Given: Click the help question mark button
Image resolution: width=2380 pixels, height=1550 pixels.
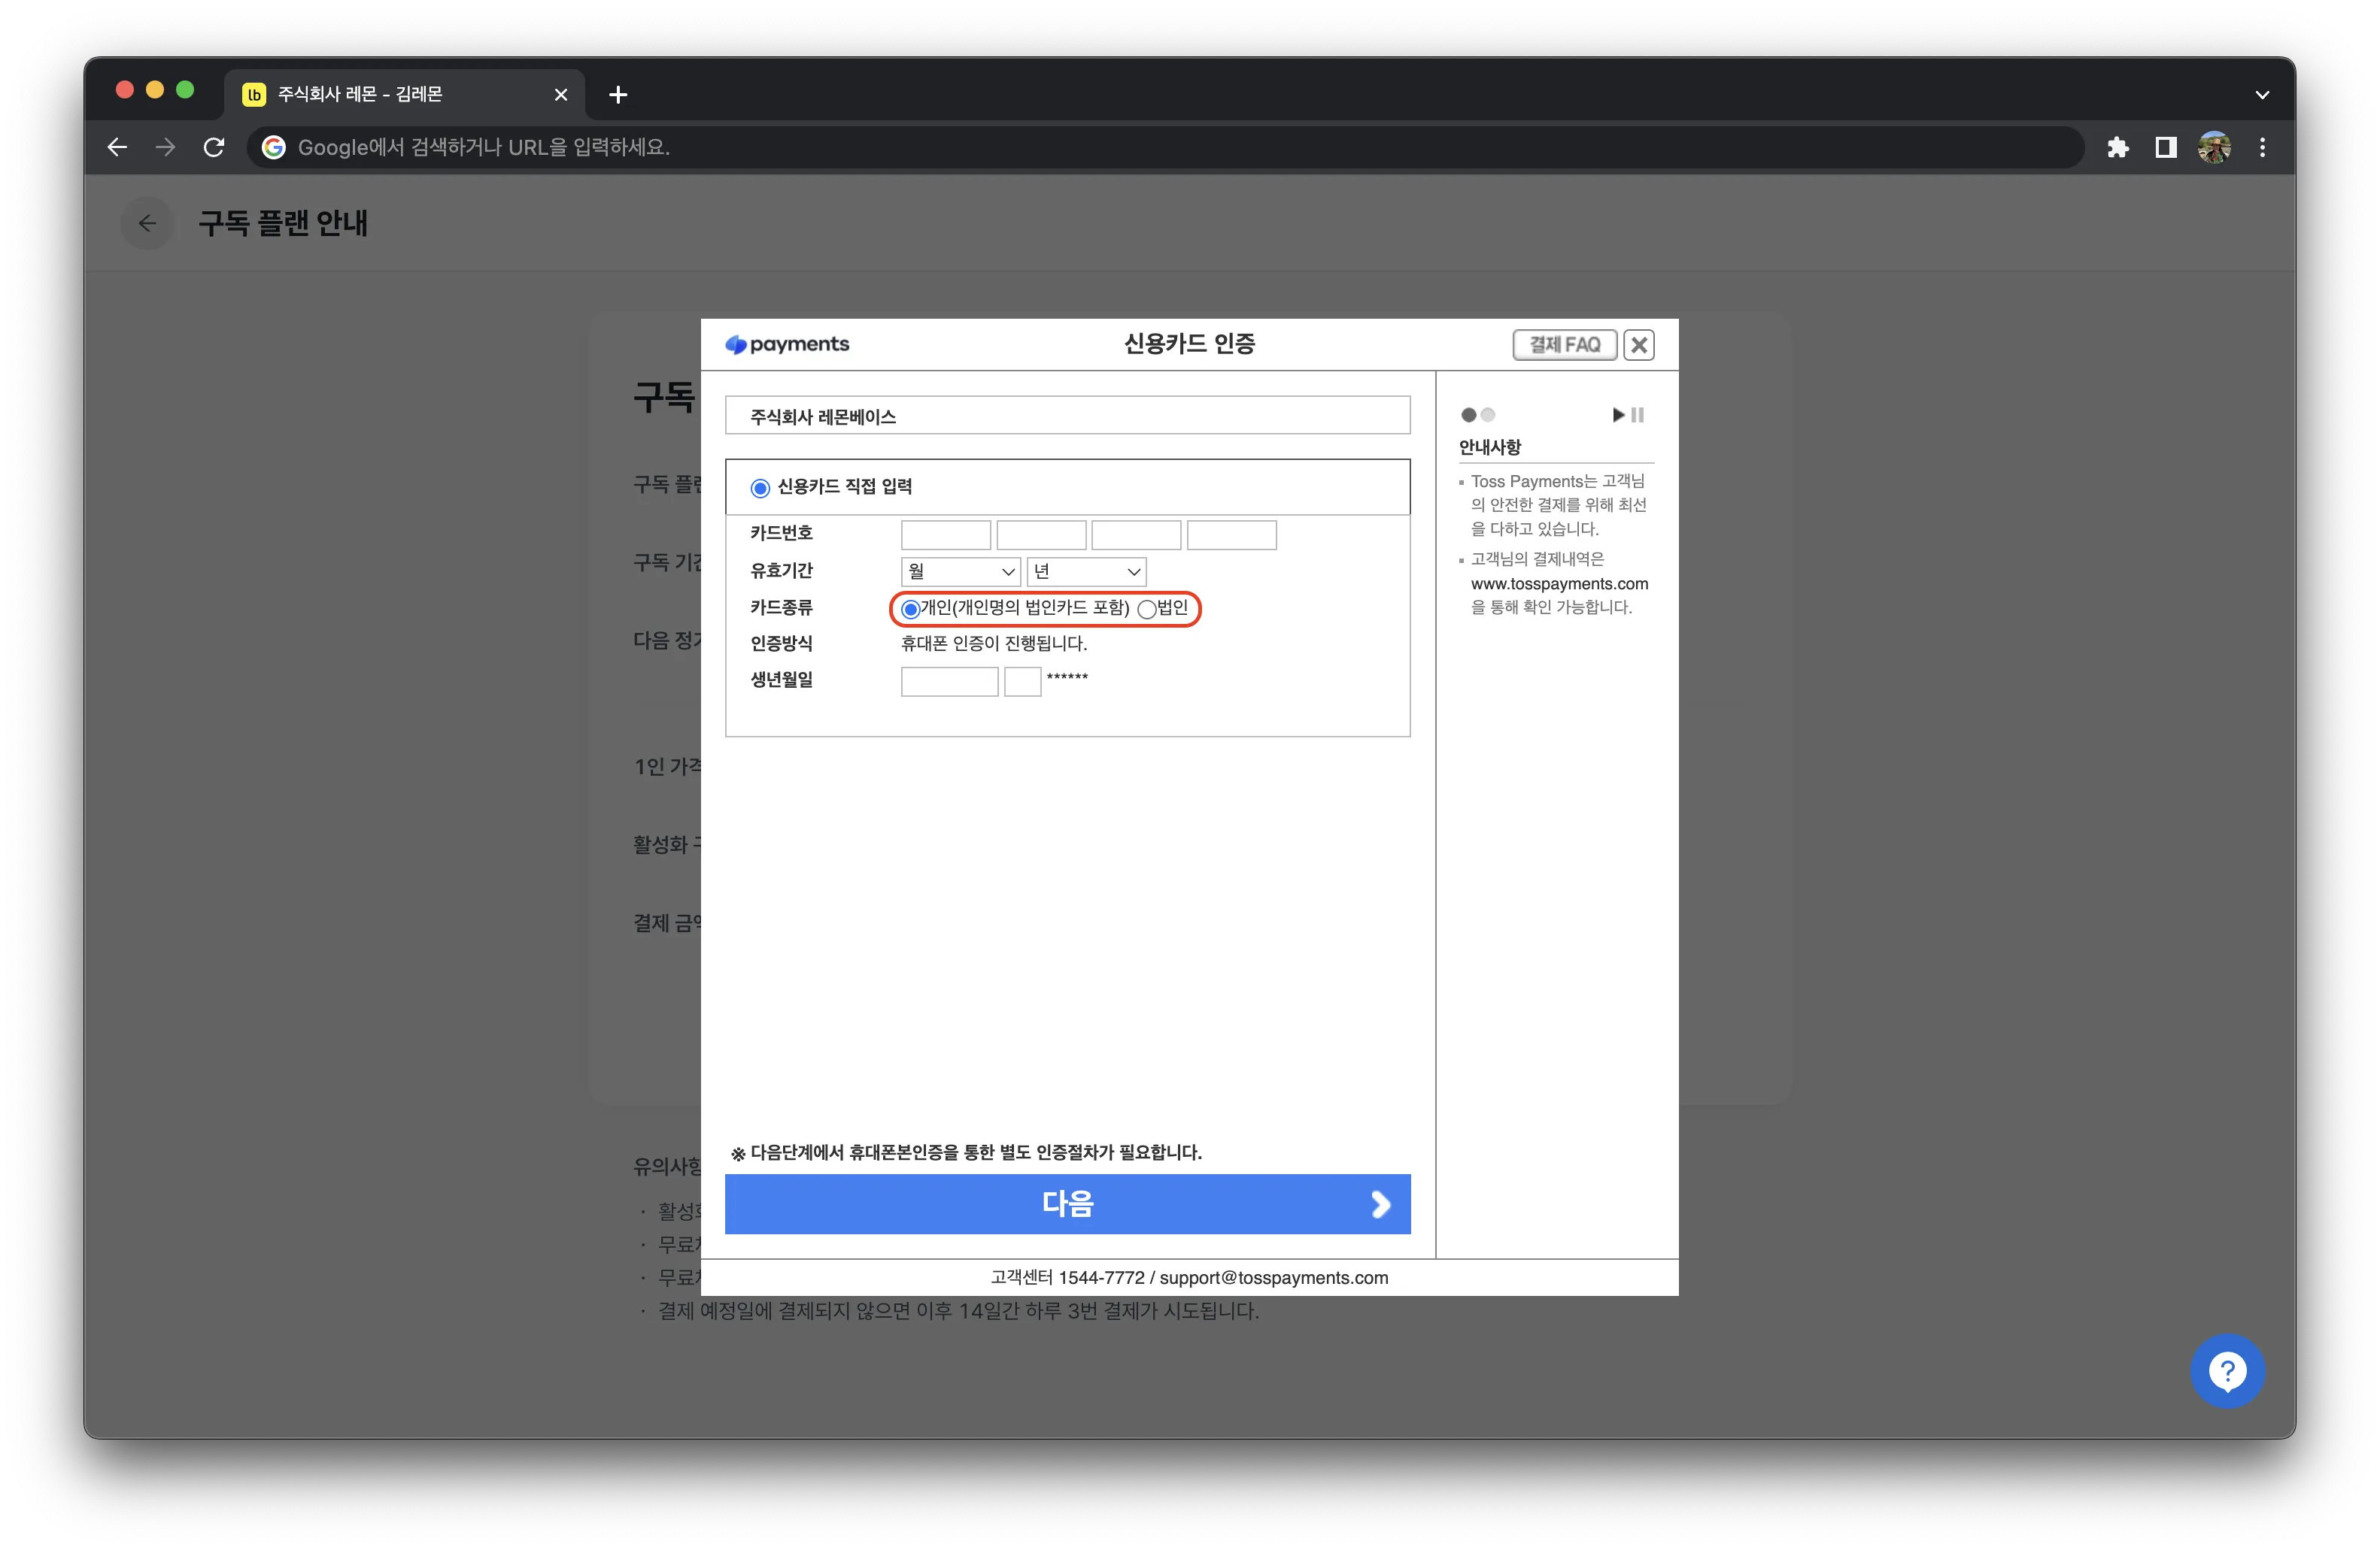Looking at the screenshot, I should point(2227,1371).
